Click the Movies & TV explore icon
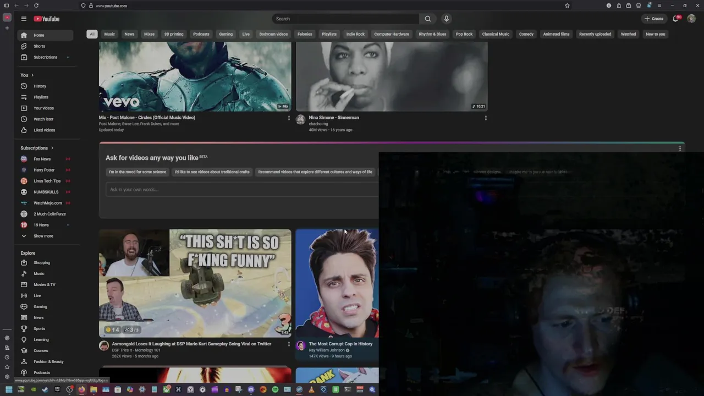The image size is (704, 396). 24,285
